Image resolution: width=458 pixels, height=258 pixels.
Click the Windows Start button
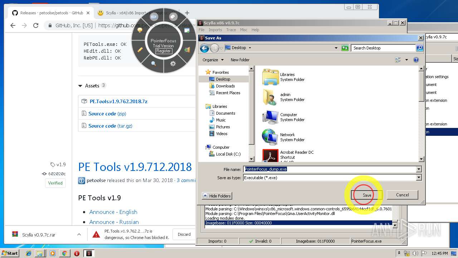coord(10,253)
